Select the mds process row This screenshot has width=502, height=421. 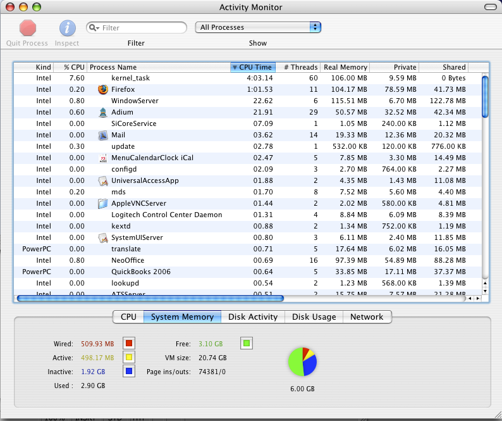point(247,192)
